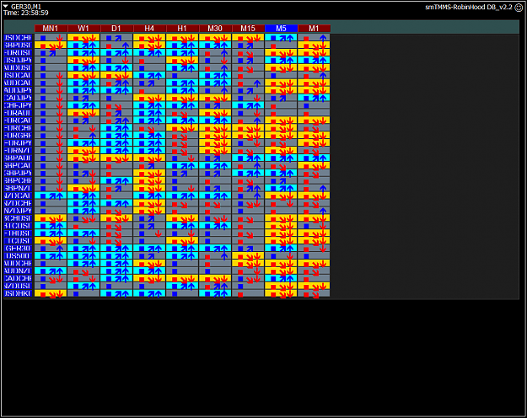Click the US500 M15 yellow sell-signal cell
Viewport: 527px width, 418px height.
click(x=249, y=255)
